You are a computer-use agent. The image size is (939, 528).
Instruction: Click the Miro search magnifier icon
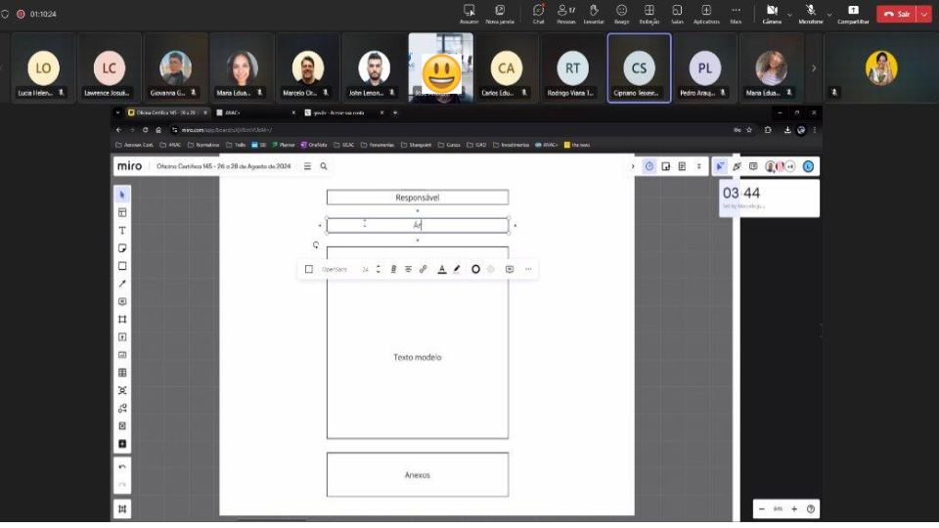pyautogui.click(x=324, y=166)
